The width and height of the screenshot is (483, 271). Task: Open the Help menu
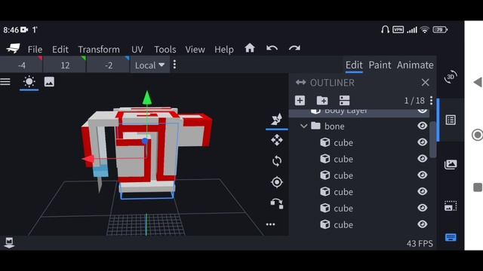(x=224, y=50)
